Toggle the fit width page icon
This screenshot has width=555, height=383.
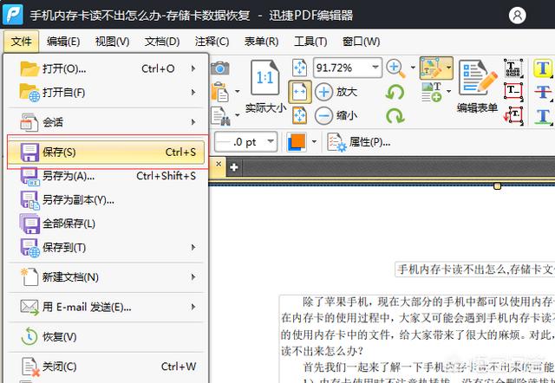[300, 92]
